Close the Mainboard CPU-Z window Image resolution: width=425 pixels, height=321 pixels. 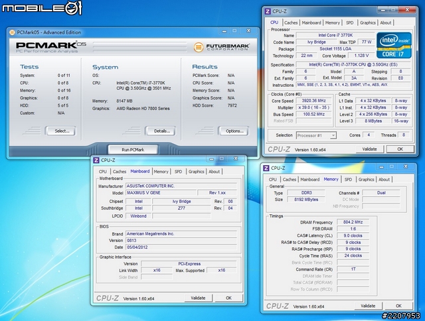(x=236, y=159)
